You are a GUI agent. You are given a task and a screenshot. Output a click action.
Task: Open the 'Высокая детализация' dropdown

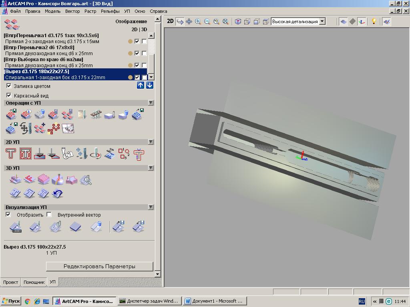[322, 22]
